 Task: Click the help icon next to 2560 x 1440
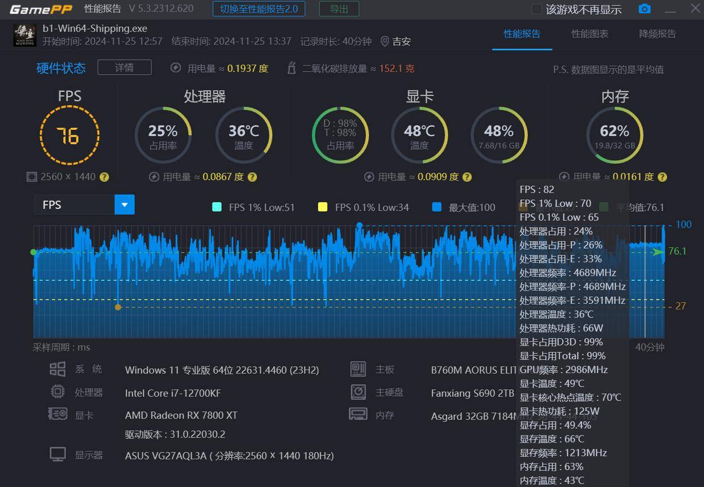pos(104,177)
